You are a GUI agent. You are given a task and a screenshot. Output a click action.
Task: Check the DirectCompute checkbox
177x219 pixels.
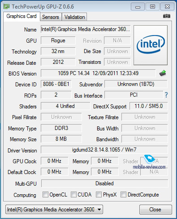(123, 195)
